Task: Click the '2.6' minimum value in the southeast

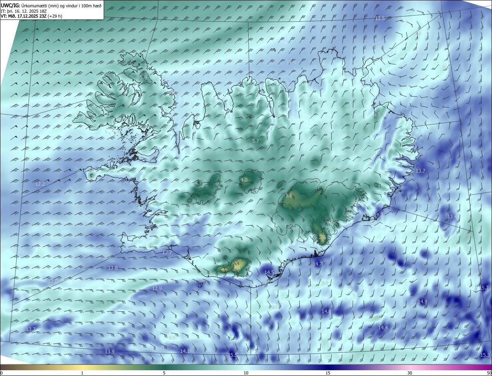Action: tap(322, 238)
